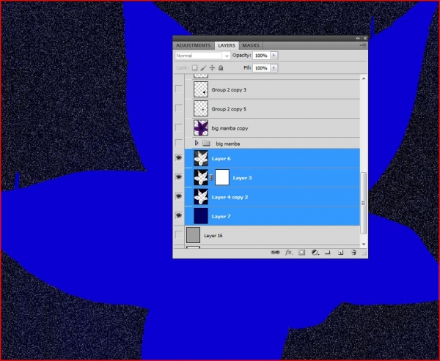Select the Group 2 copy 3 name
The image size is (440, 361).
pyautogui.click(x=229, y=89)
